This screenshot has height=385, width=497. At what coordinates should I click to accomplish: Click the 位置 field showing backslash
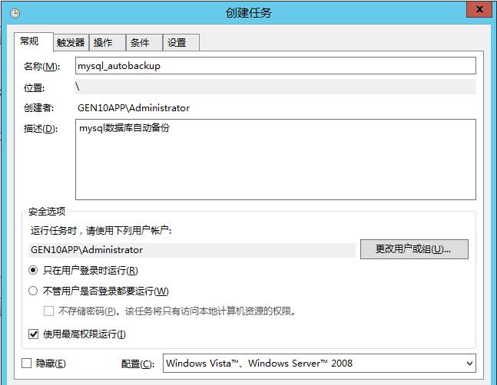coord(276,87)
